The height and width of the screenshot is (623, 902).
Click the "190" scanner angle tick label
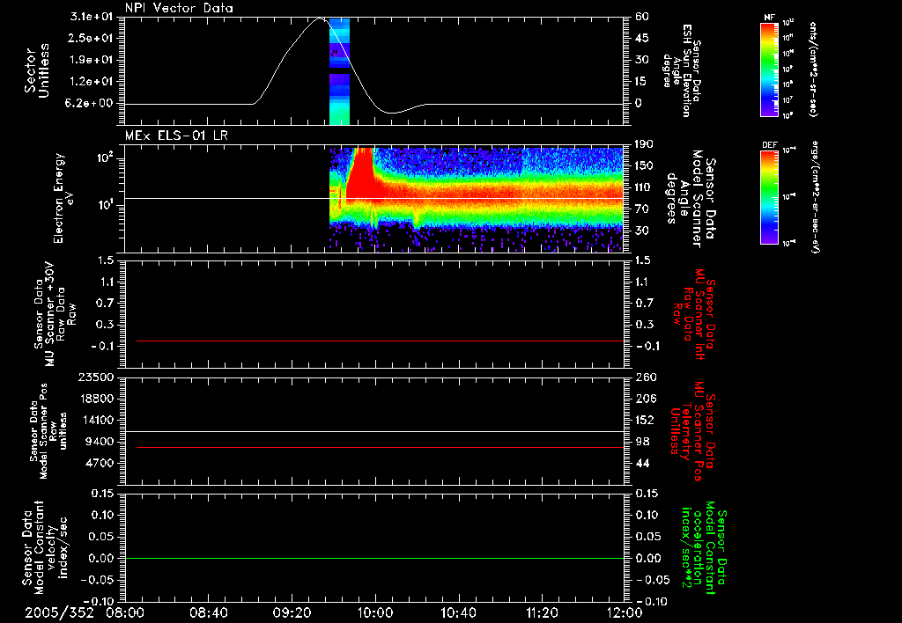click(643, 143)
